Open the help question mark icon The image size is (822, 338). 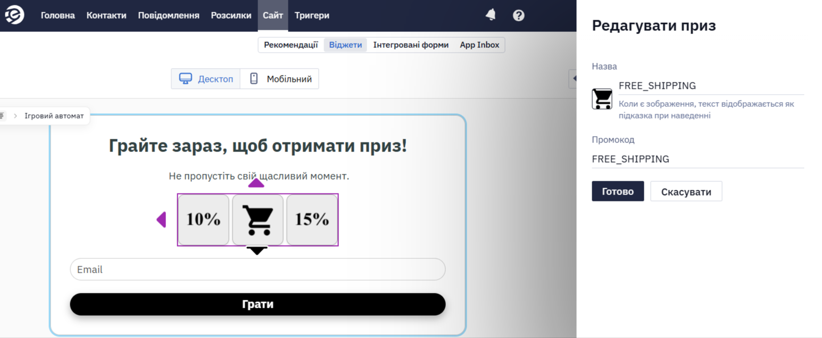519,15
